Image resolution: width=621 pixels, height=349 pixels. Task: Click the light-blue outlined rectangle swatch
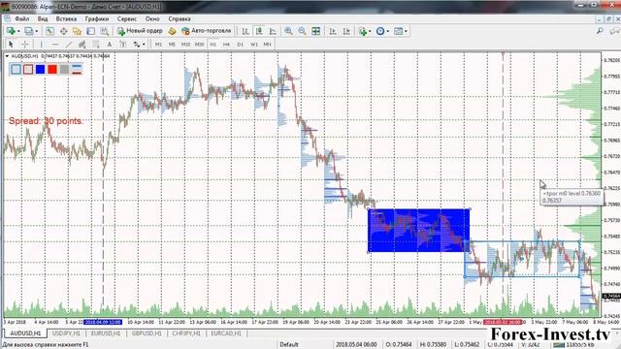click(16, 69)
